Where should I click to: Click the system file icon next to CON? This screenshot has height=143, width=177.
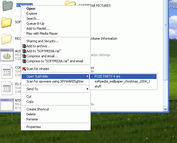coord(7,72)
